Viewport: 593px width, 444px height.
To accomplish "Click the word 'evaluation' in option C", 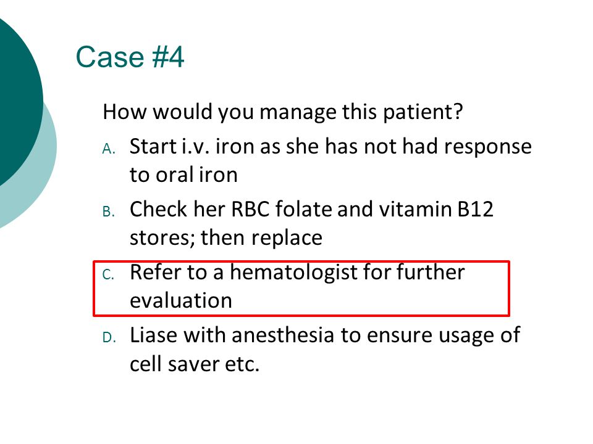I will tap(181, 301).
